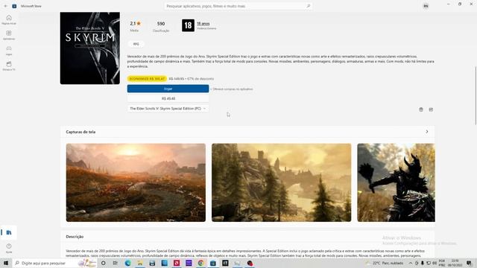The height and width of the screenshot is (268, 477).
Task: Open the Microsoft Store taskbar icon
Action: point(213,263)
